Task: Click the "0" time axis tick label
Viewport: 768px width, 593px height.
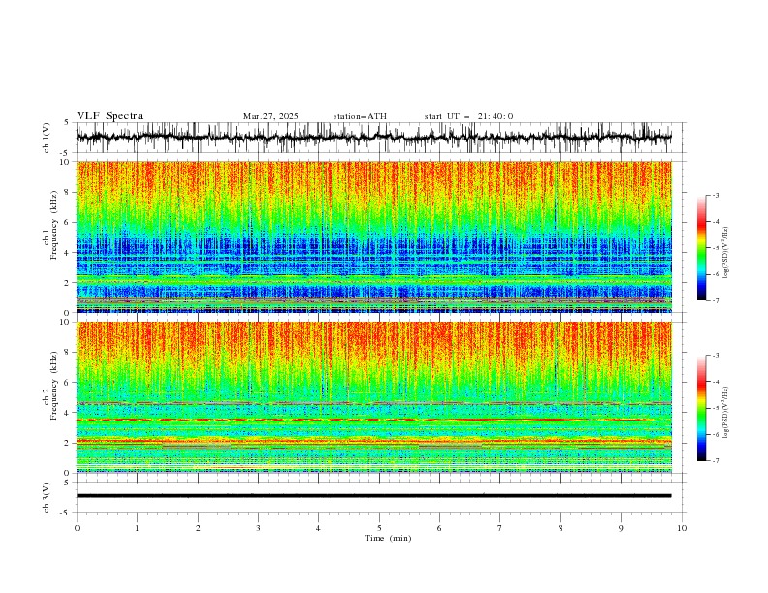Action: 77,528
